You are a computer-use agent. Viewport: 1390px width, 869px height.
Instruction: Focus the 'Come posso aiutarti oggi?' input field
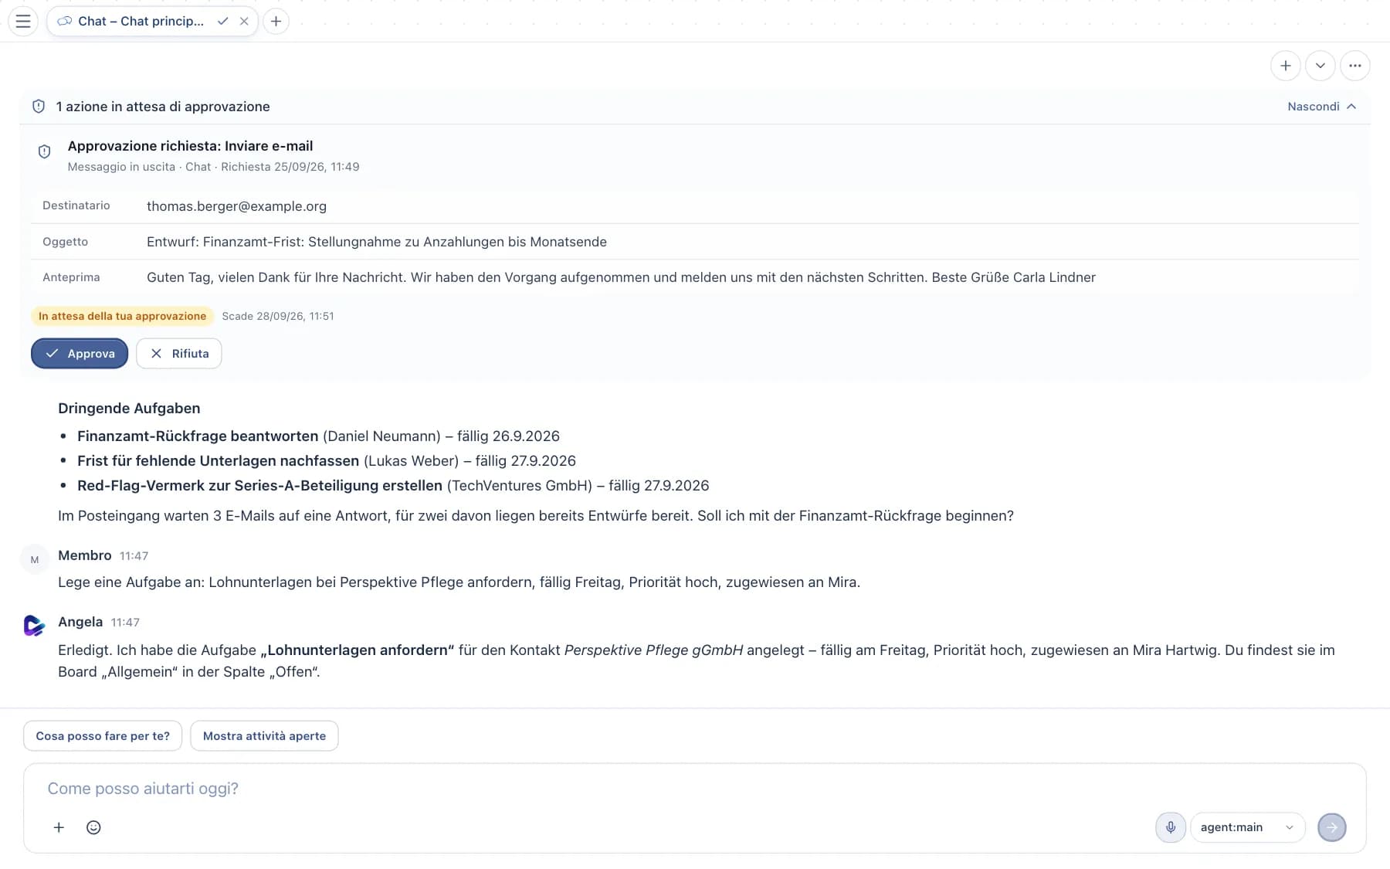click(x=695, y=789)
